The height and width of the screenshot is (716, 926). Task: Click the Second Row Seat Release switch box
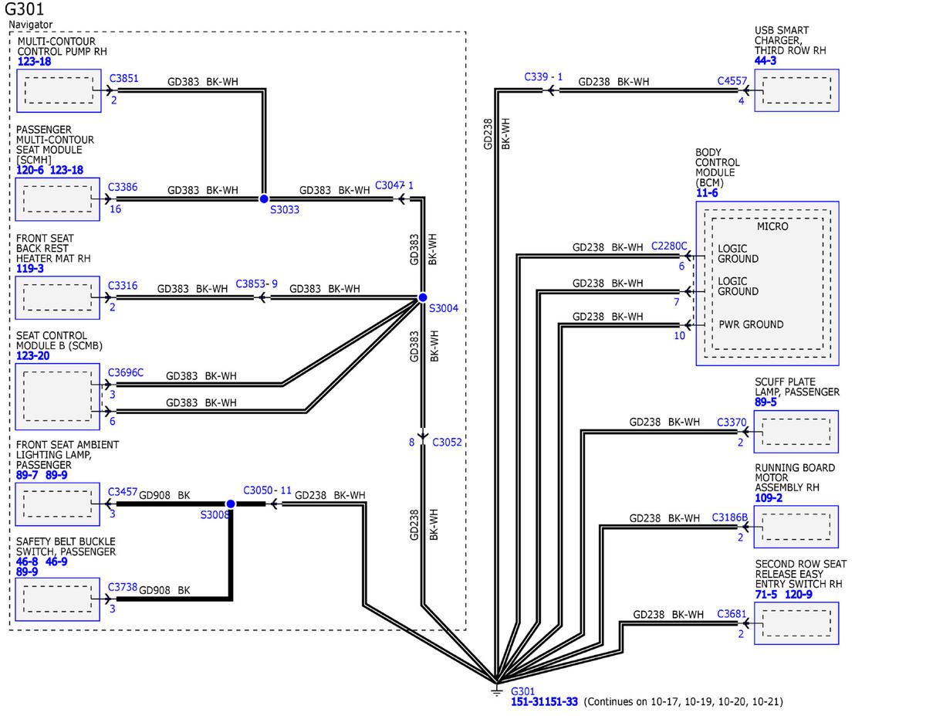coord(796,623)
